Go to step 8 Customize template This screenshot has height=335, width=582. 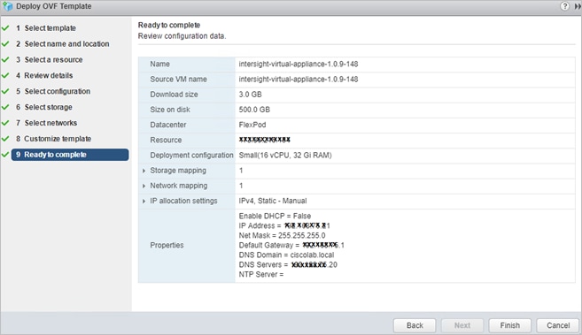coord(53,139)
